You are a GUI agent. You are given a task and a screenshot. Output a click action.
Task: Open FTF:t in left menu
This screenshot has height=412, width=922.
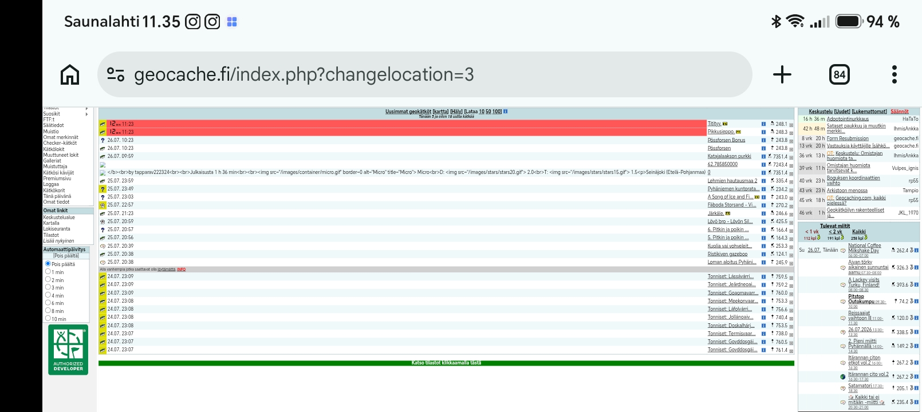point(49,120)
